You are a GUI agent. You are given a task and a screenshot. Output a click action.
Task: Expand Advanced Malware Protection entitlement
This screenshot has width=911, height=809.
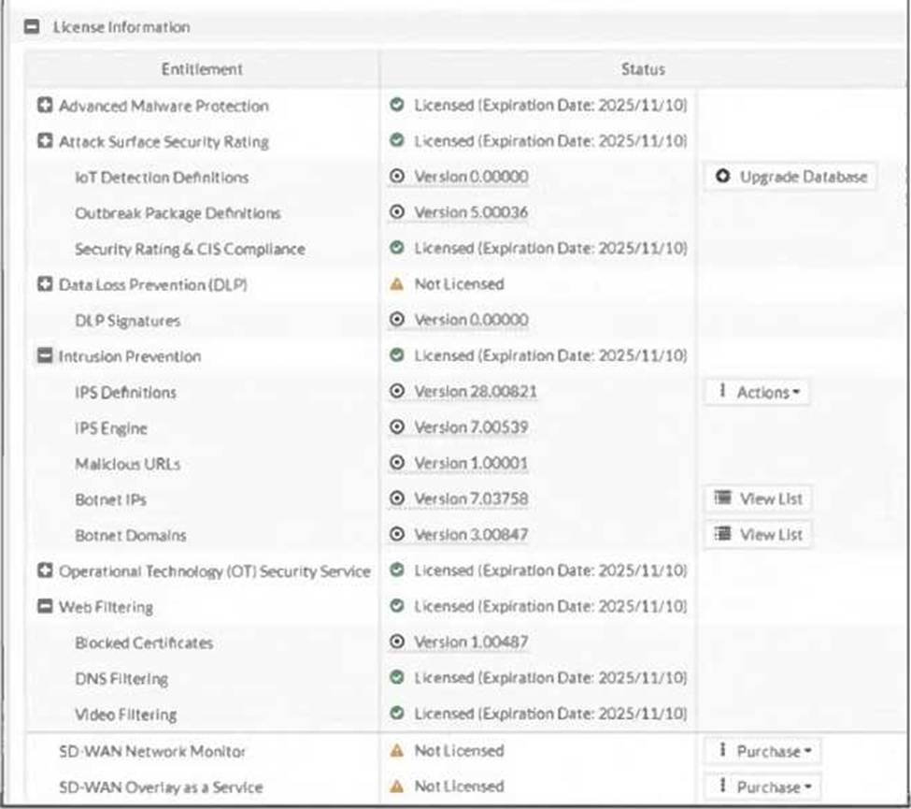(x=44, y=106)
